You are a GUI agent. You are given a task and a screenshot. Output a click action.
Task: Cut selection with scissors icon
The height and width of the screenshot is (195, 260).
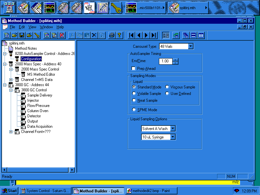point(72,35)
